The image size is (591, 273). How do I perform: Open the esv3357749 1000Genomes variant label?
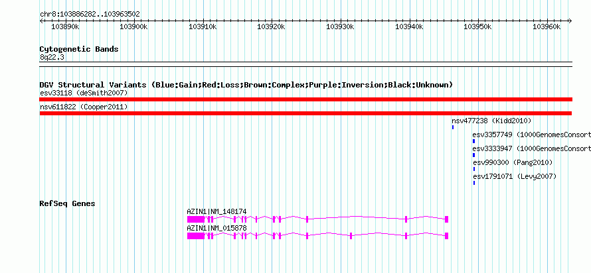(531, 135)
